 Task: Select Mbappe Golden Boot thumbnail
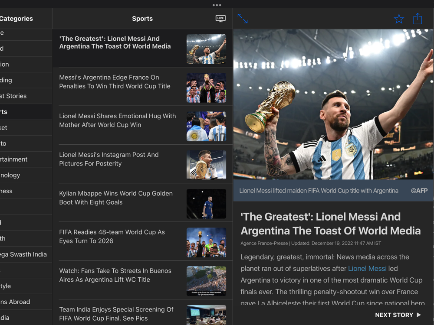pyautogui.click(x=206, y=204)
